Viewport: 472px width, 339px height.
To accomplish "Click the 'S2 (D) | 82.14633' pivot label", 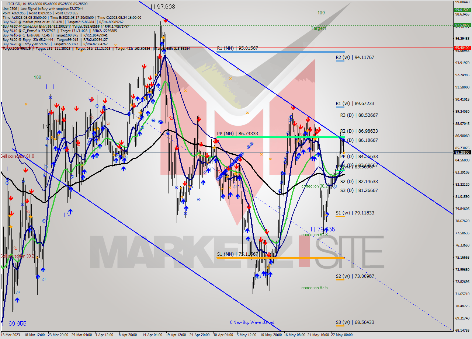I will point(359,181).
